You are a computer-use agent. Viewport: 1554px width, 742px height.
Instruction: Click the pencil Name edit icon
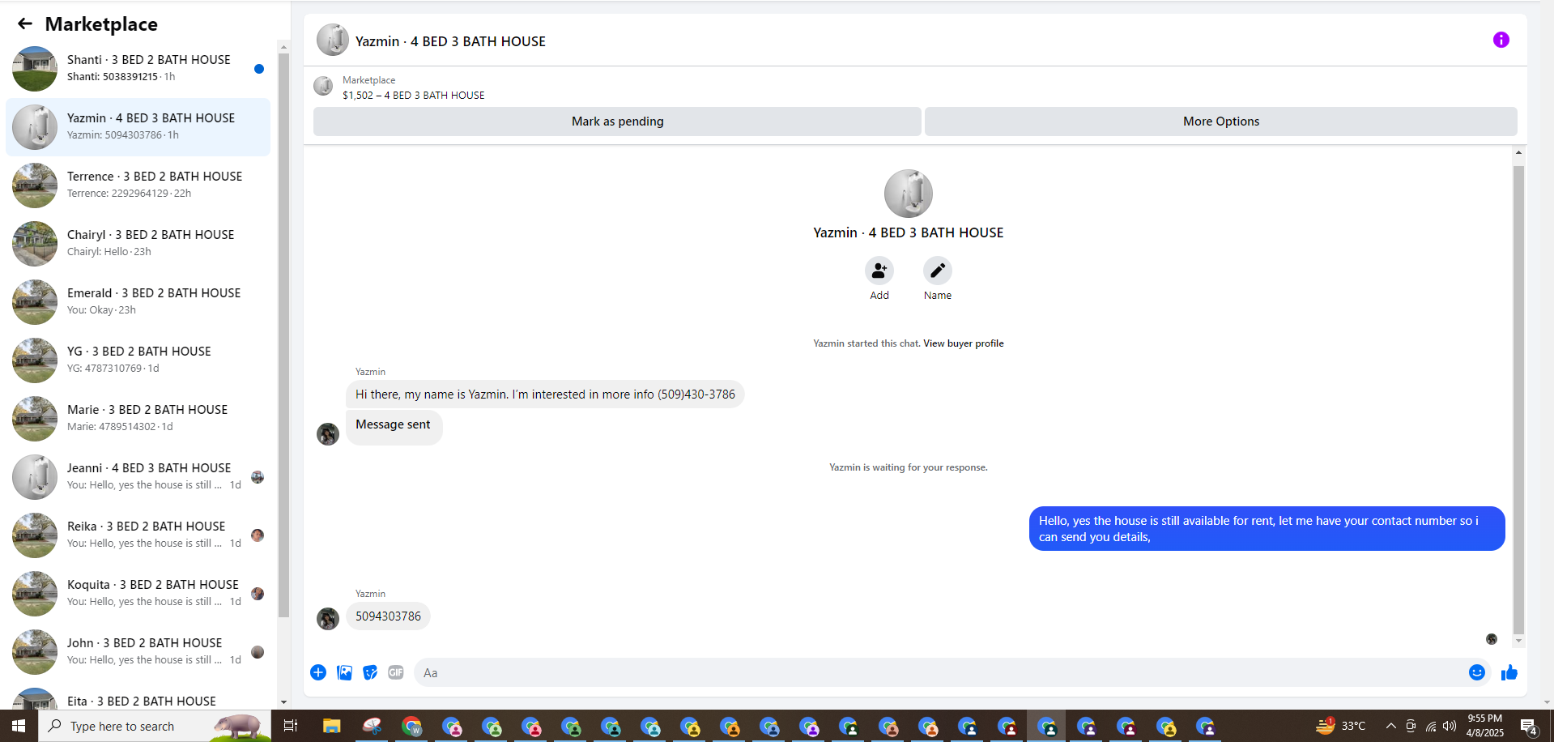point(938,271)
